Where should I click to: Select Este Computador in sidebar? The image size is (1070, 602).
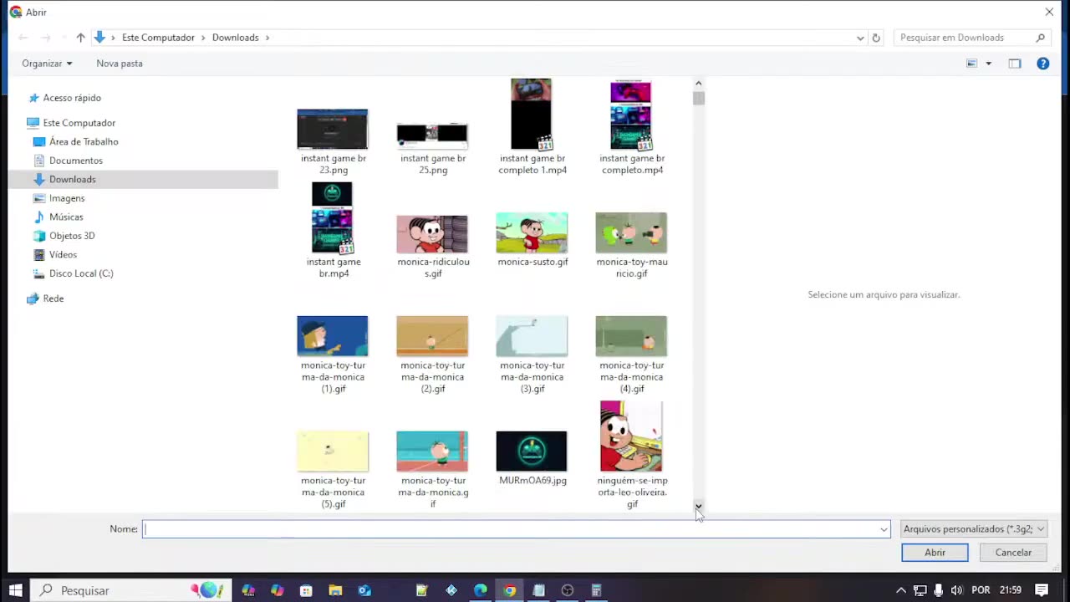[x=79, y=123]
